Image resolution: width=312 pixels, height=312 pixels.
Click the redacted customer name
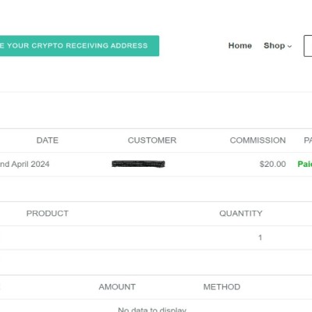[x=138, y=164]
